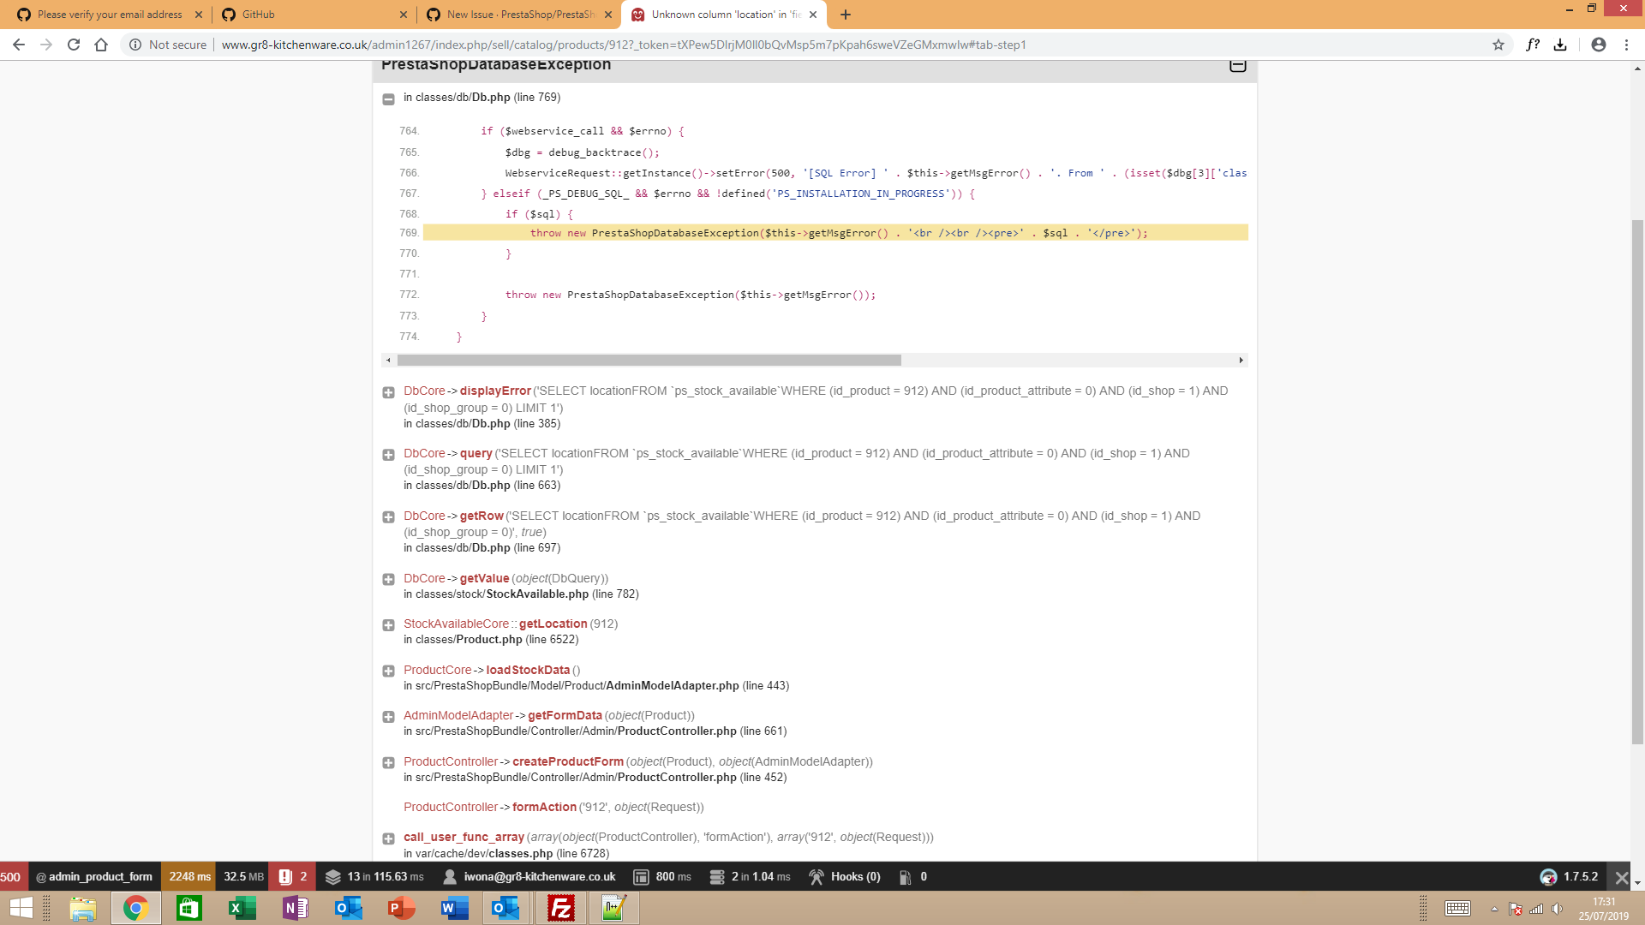Click the logged-in user icon in the profiler bar
Screen dimensions: 1645x925
pyautogui.click(x=450, y=876)
